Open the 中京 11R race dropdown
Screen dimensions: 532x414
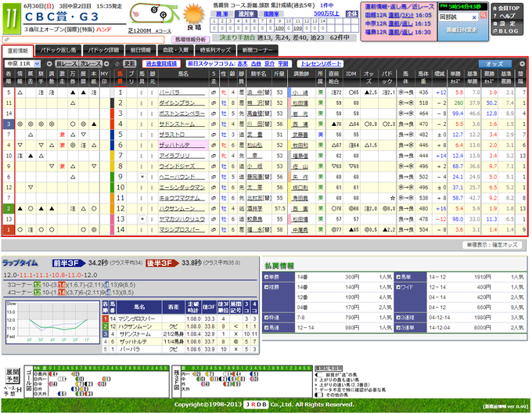[23, 64]
